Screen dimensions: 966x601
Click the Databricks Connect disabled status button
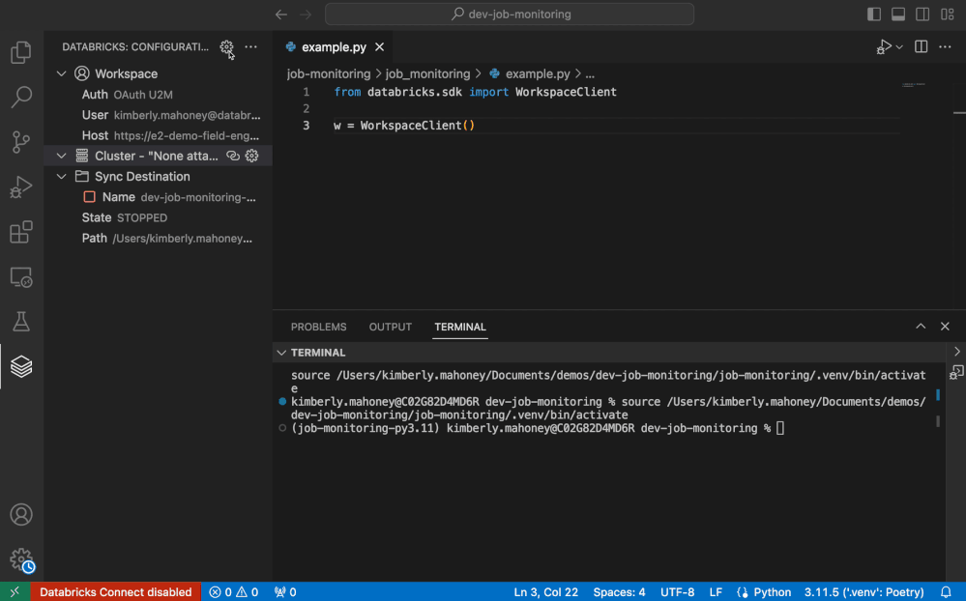pyautogui.click(x=115, y=592)
